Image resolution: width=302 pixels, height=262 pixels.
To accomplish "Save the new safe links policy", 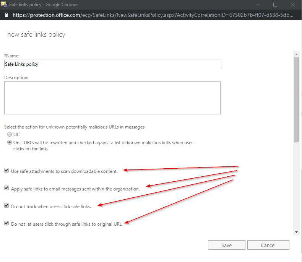I will 226,245.
